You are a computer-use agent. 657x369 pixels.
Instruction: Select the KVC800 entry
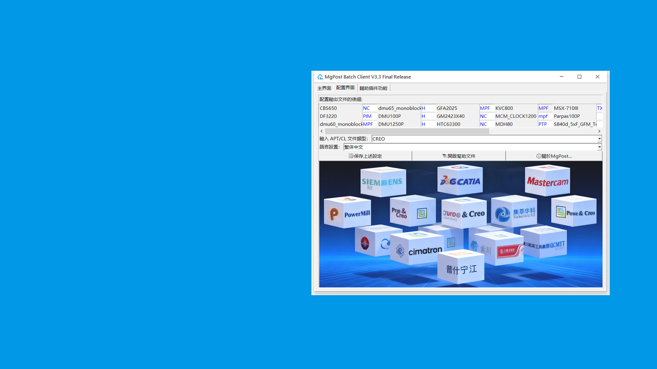(x=516, y=108)
